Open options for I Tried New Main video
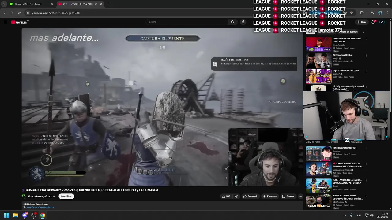The height and width of the screenshot is (220, 392). coord(366,148)
